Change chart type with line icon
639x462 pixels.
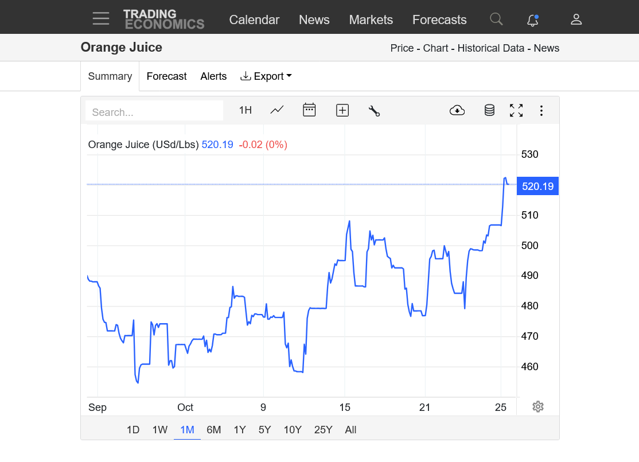click(x=277, y=110)
